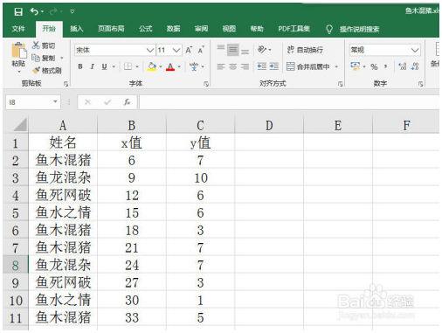Apply yellow fill color
The width and height of the screenshot is (442, 333).
point(152,66)
